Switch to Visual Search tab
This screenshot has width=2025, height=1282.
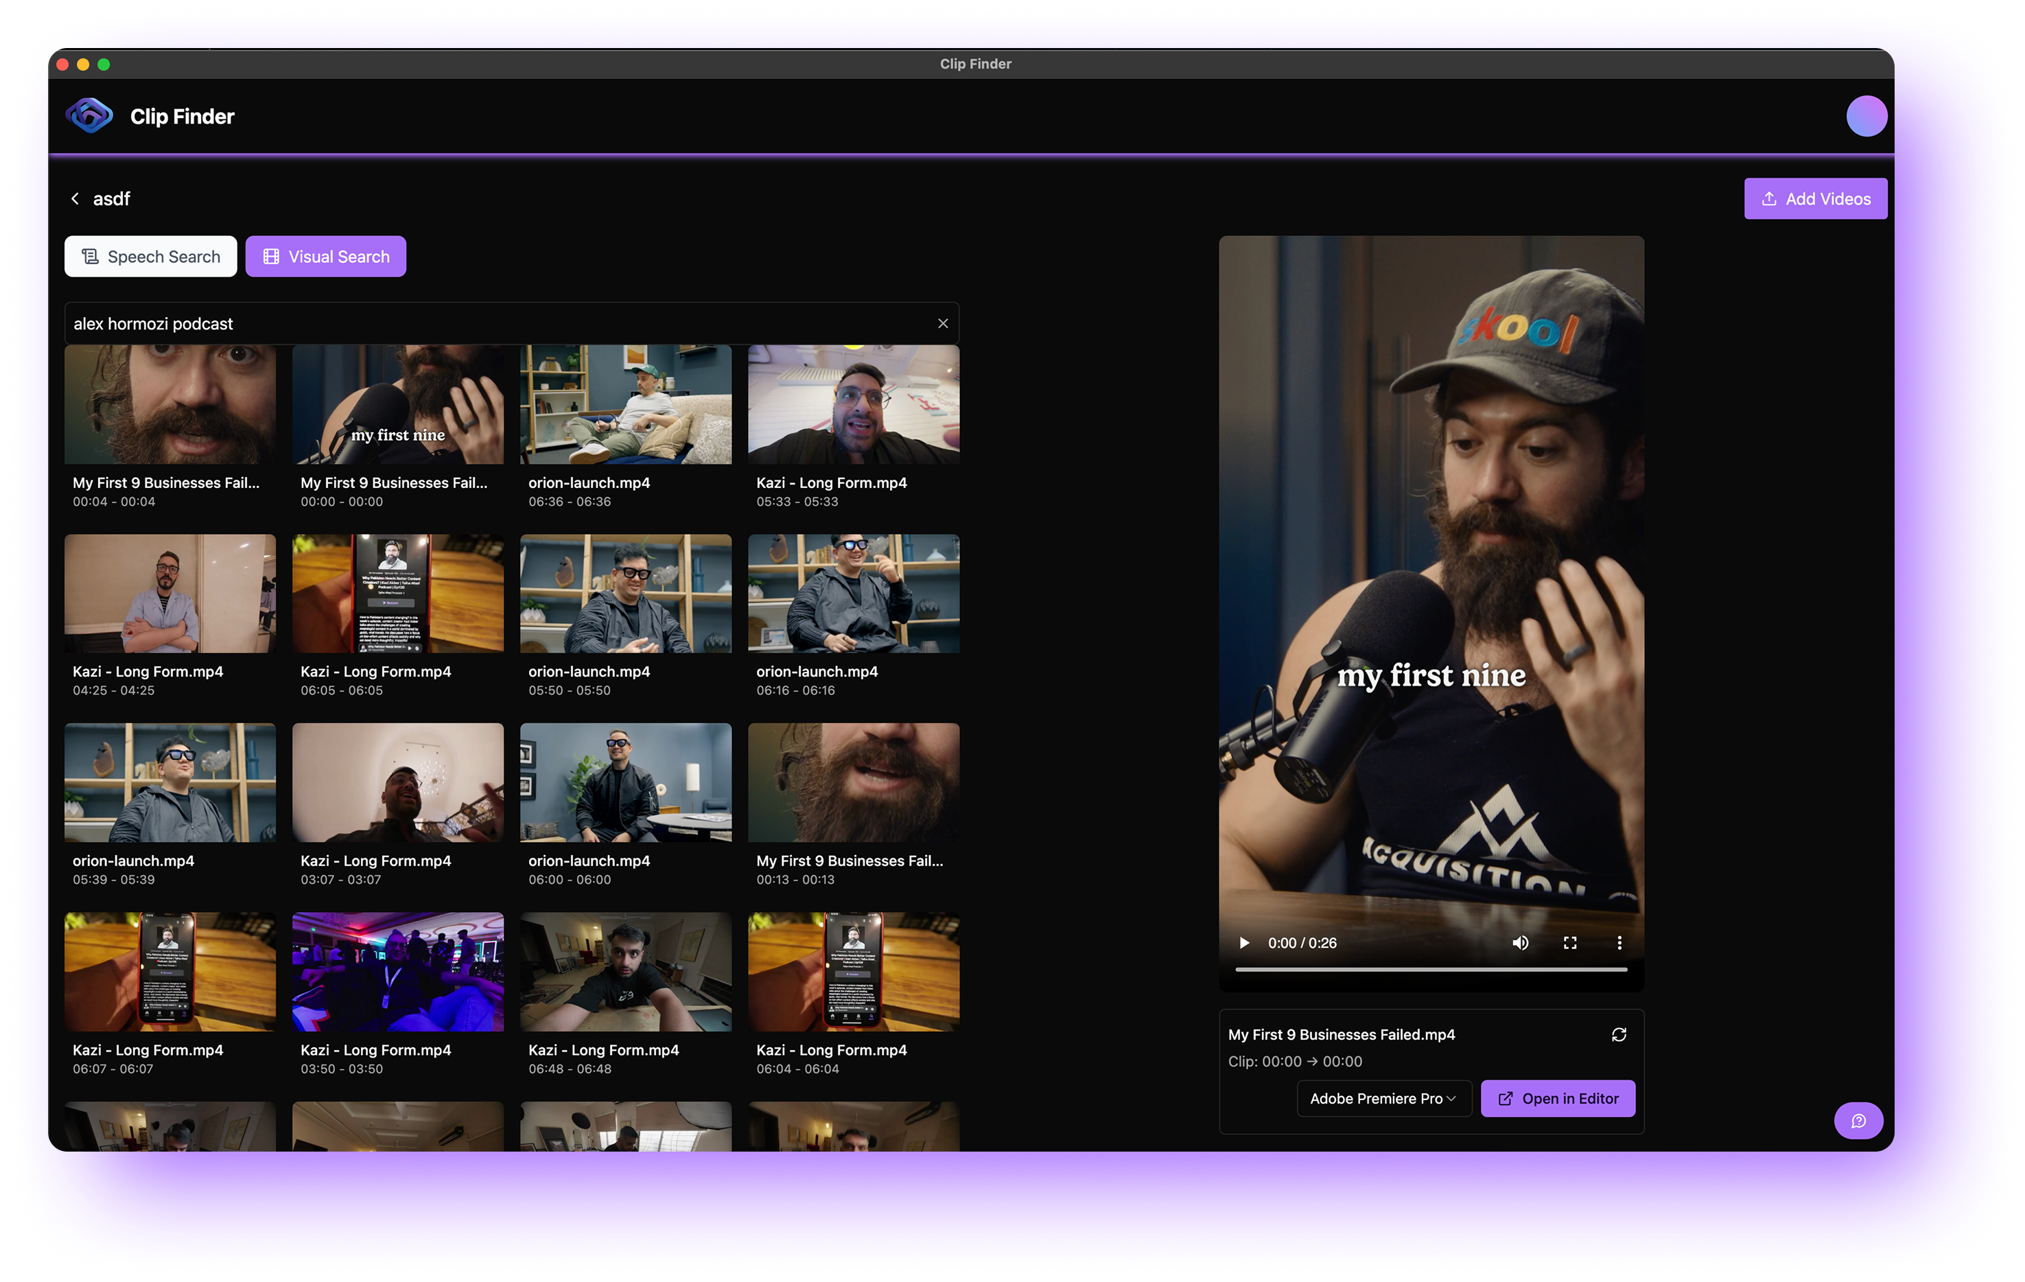pos(325,257)
